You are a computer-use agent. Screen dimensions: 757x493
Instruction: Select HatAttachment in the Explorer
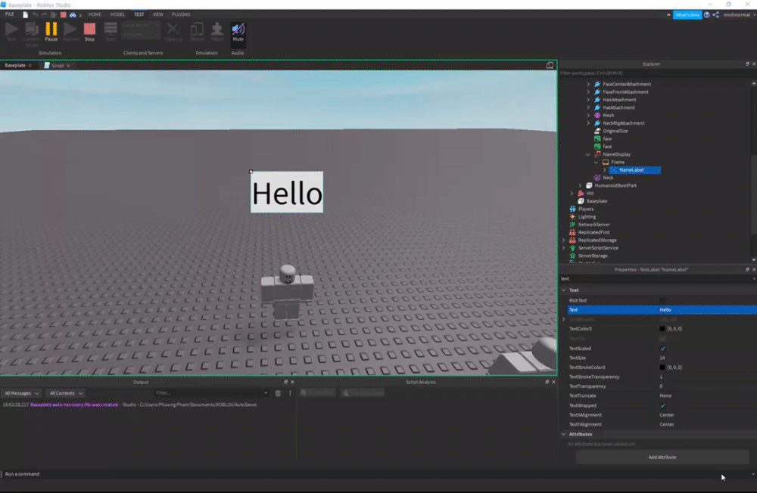[618, 107]
